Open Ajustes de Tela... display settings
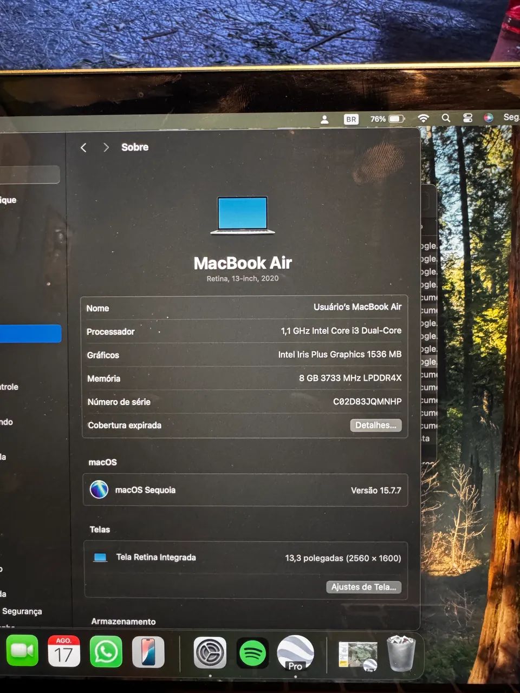This screenshot has width=520, height=693. pyautogui.click(x=363, y=587)
